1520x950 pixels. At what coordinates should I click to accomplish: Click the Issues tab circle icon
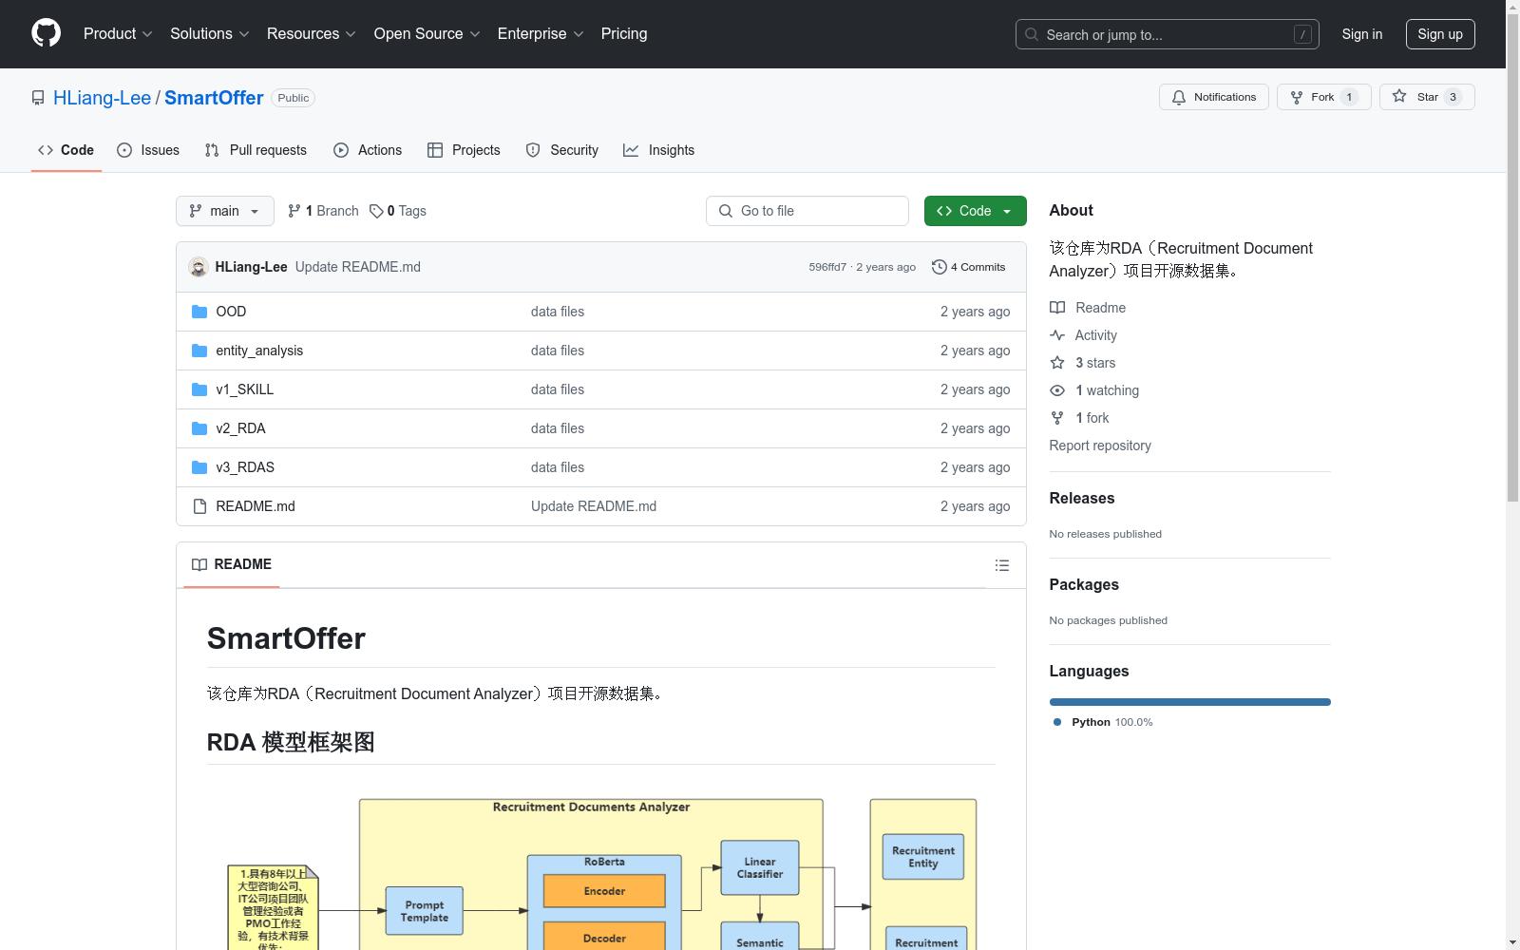124,150
